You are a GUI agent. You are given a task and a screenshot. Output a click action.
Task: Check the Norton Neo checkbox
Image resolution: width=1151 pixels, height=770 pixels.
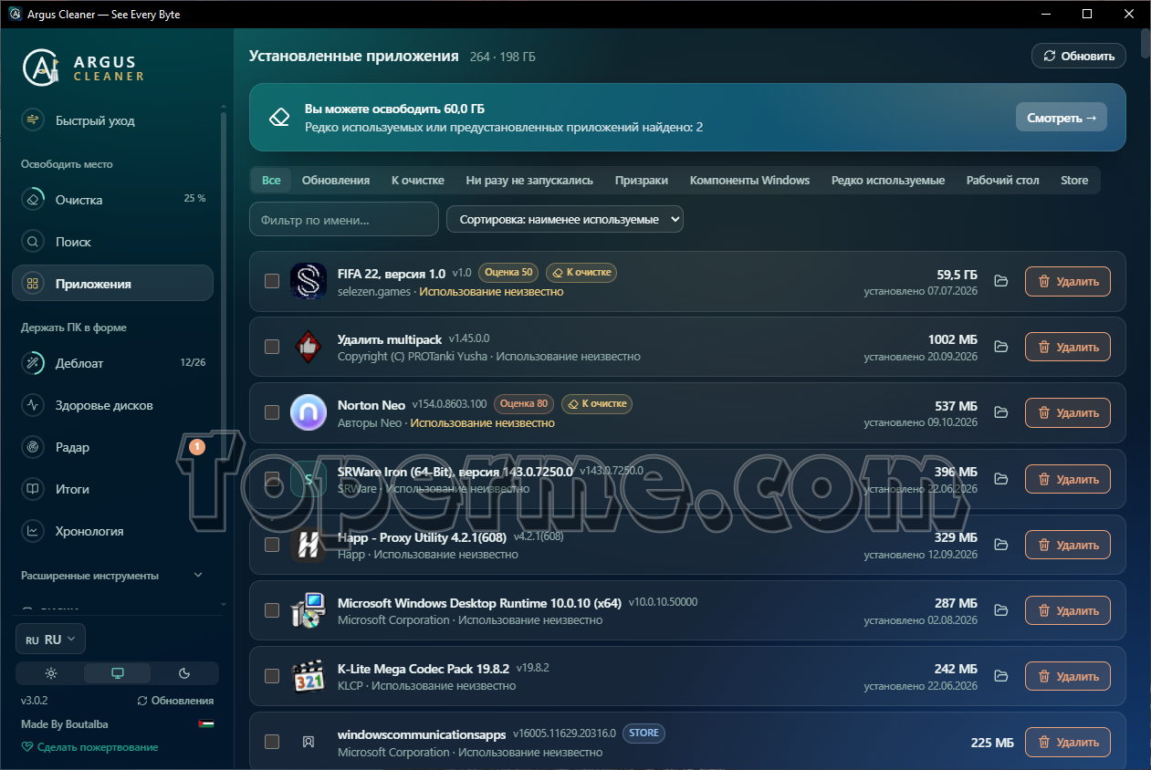[272, 413]
